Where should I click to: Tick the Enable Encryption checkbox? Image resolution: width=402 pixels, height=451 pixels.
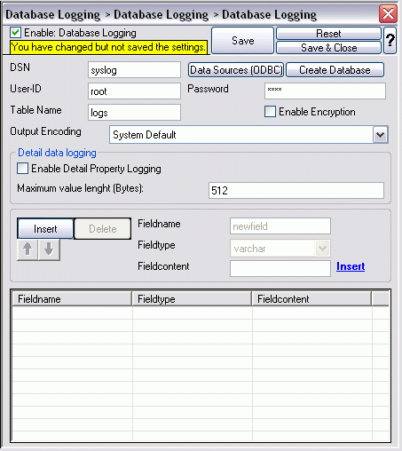pyautogui.click(x=270, y=112)
